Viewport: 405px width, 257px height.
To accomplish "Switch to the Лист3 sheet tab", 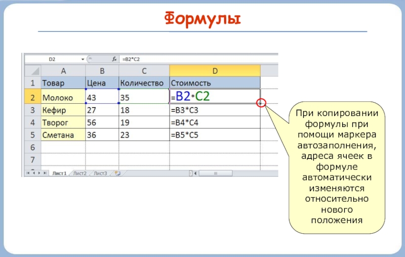I will (100, 173).
